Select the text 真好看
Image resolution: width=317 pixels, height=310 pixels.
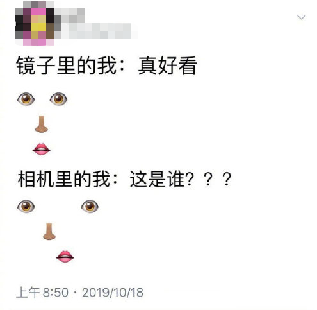167,65
